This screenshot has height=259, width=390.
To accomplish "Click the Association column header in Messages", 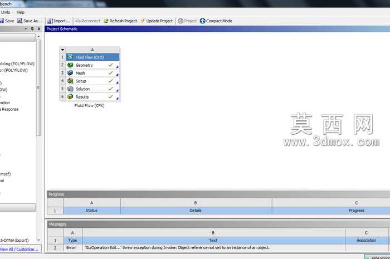I will point(367,241).
